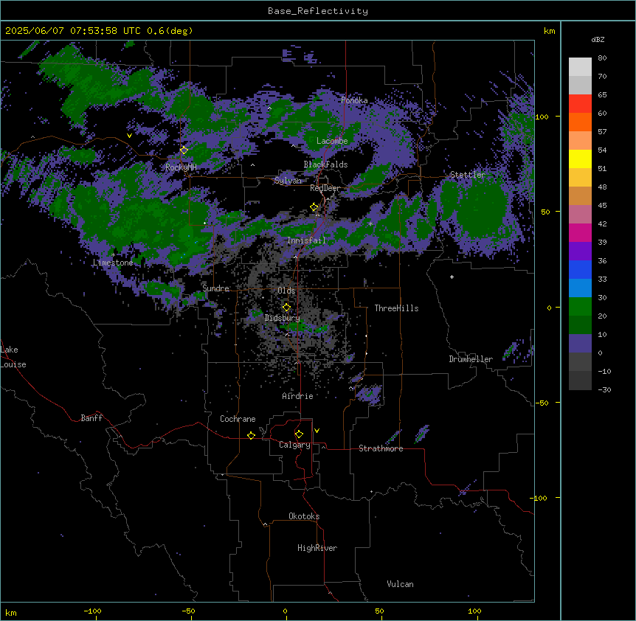
Task: Click the yellow v marker northwest of RockyMH
Action: click(129, 136)
